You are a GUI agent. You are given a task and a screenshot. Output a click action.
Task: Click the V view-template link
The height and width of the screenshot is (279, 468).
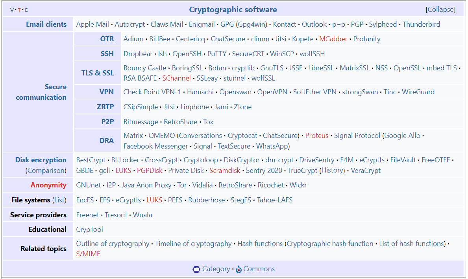[x=12, y=10]
